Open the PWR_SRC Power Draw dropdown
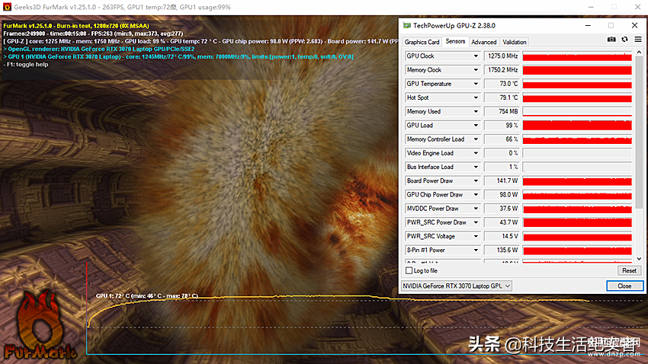The height and width of the screenshot is (364, 648). [476, 222]
